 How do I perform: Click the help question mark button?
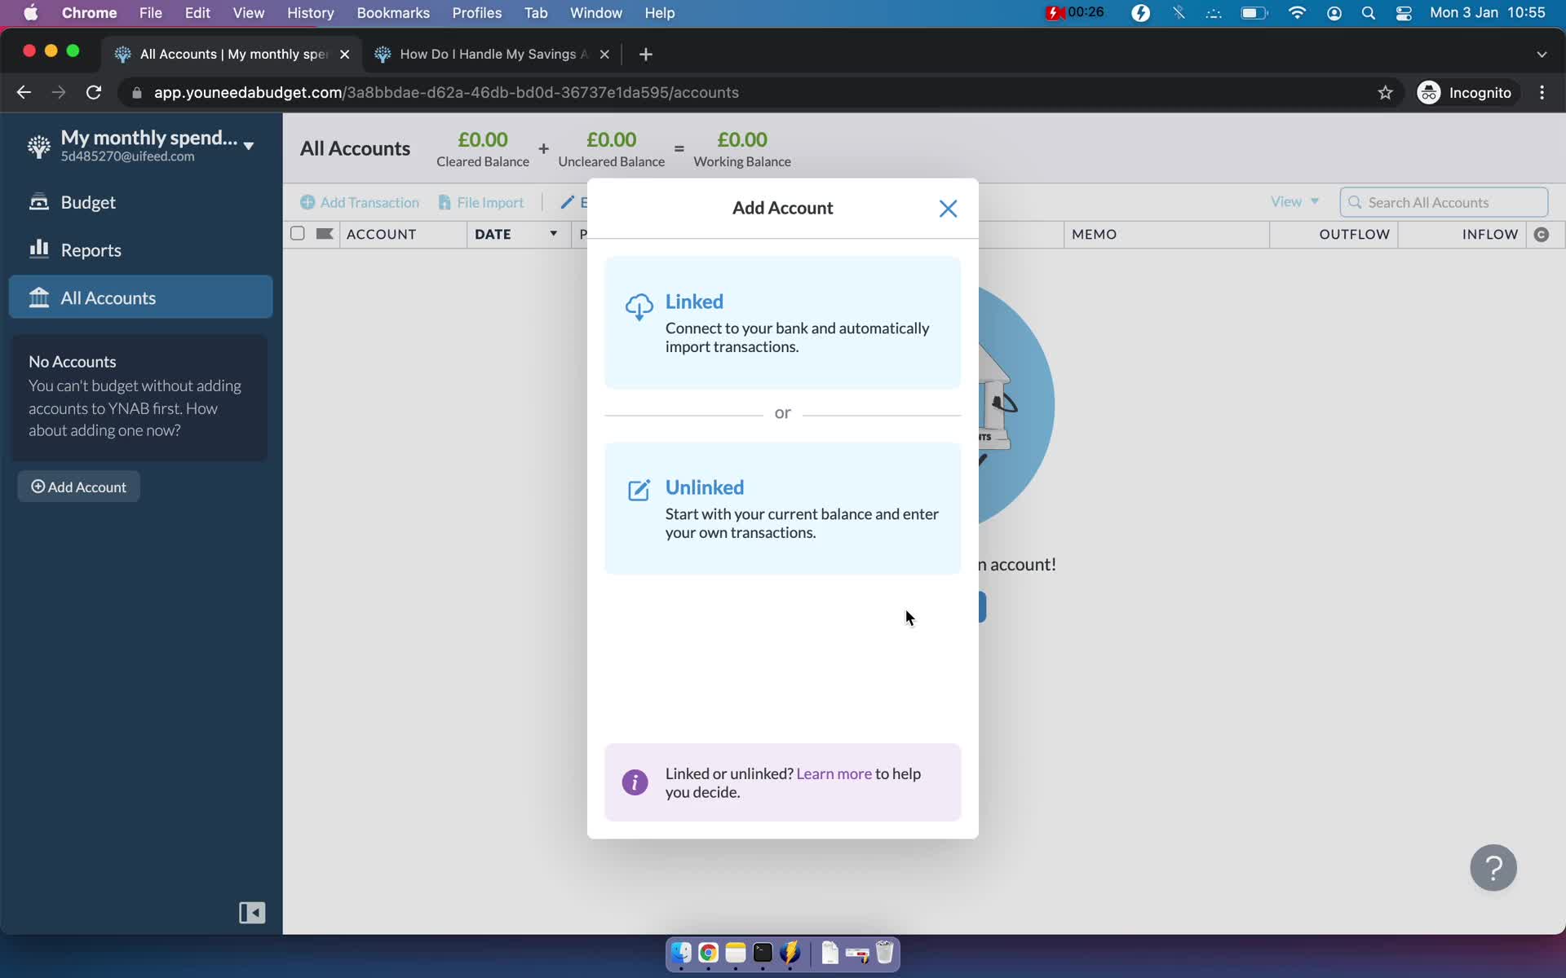tap(1493, 866)
